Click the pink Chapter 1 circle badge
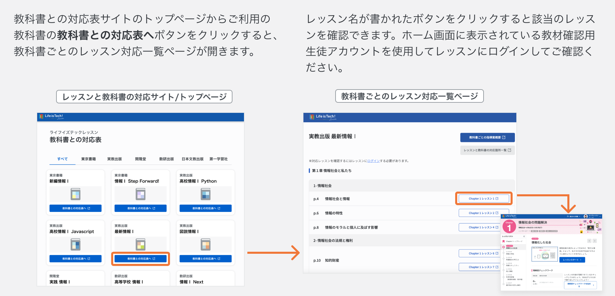Screen dimensions: 615x296 pyautogui.click(x=509, y=226)
